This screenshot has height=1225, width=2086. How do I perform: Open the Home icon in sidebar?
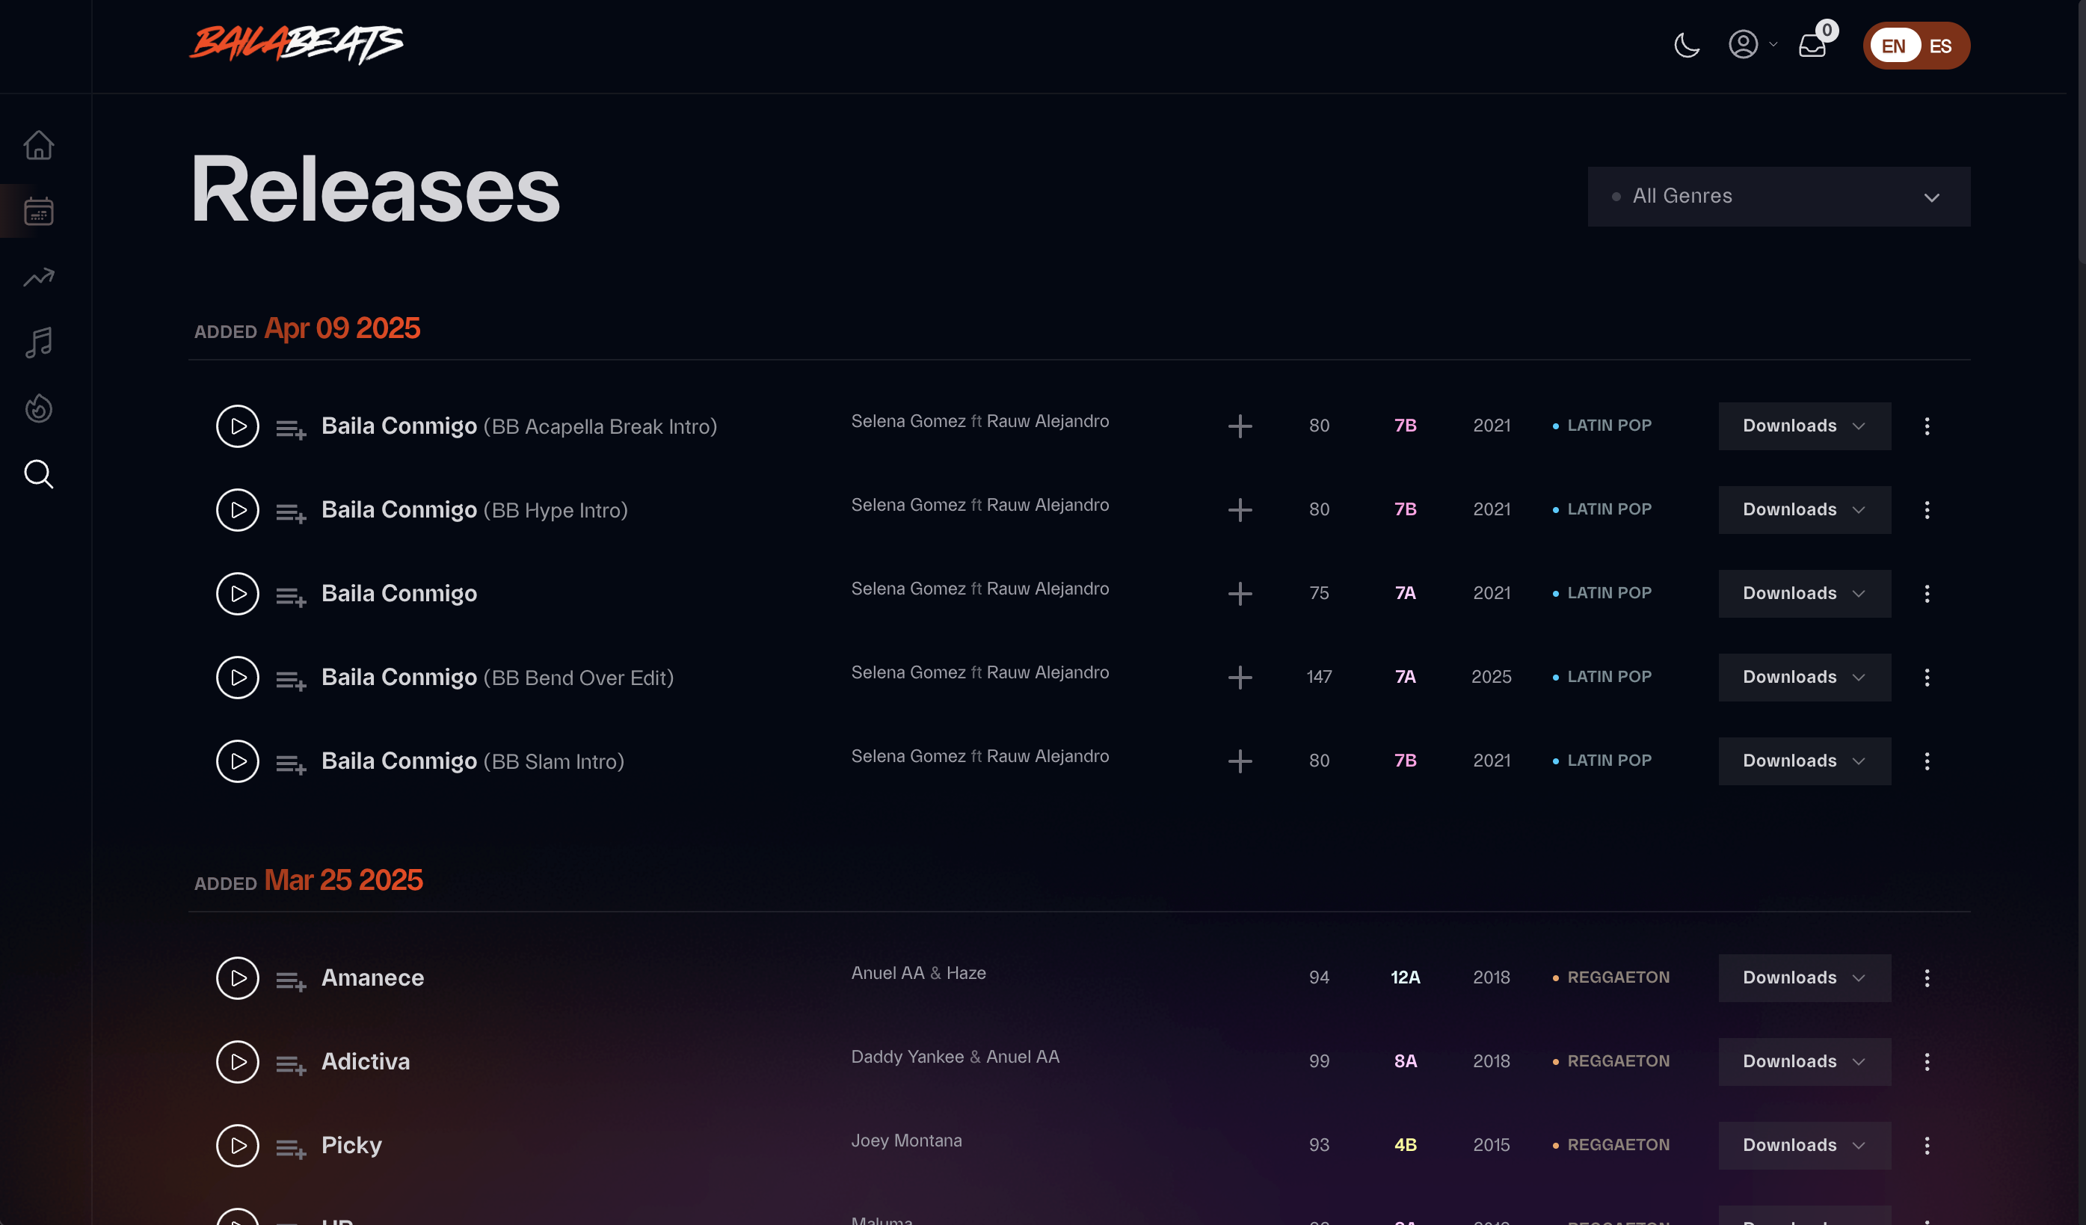pyautogui.click(x=38, y=145)
